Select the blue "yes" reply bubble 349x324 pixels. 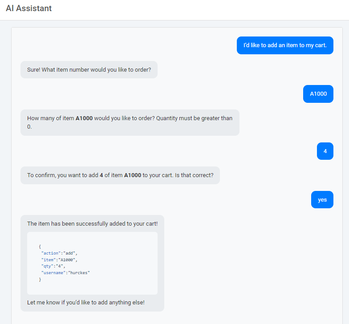pos(322,200)
